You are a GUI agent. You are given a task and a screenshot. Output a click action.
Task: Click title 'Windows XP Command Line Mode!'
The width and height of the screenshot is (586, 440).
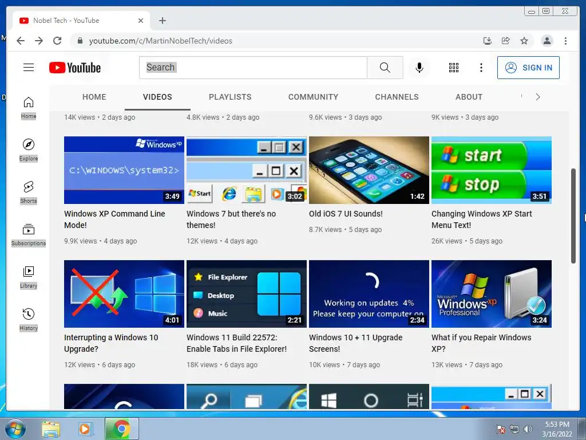pyautogui.click(x=114, y=219)
